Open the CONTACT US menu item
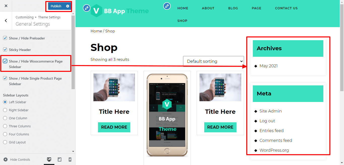 (286, 8)
